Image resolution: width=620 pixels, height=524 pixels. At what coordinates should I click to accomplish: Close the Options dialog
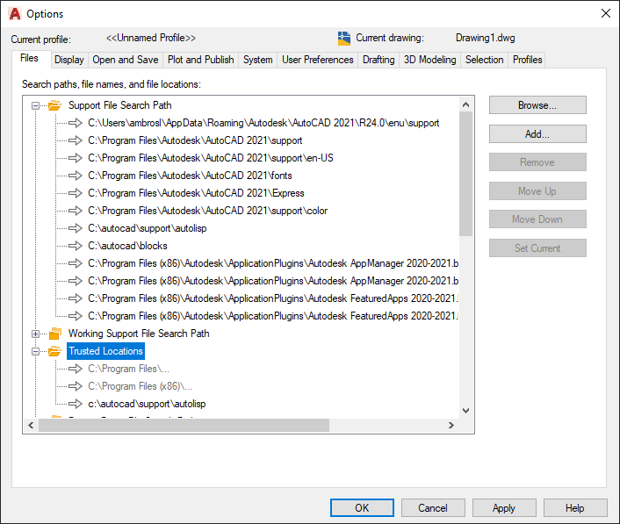pos(605,13)
